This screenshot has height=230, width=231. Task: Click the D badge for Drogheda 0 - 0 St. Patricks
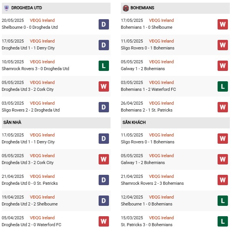click(x=104, y=180)
